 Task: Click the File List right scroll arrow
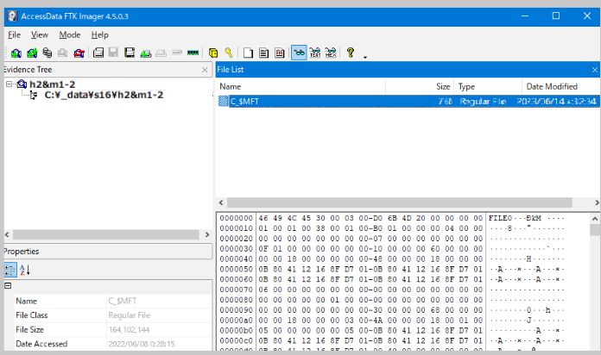click(597, 202)
